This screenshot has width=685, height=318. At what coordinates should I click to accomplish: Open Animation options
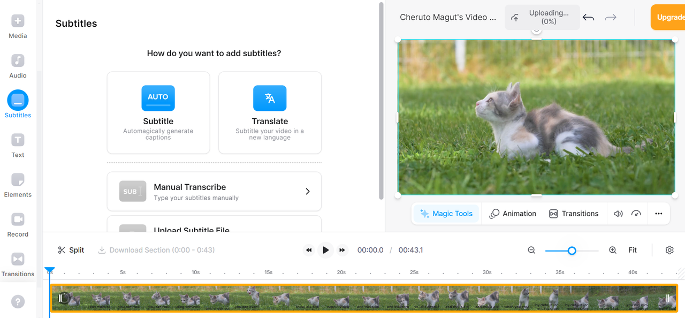tap(513, 214)
